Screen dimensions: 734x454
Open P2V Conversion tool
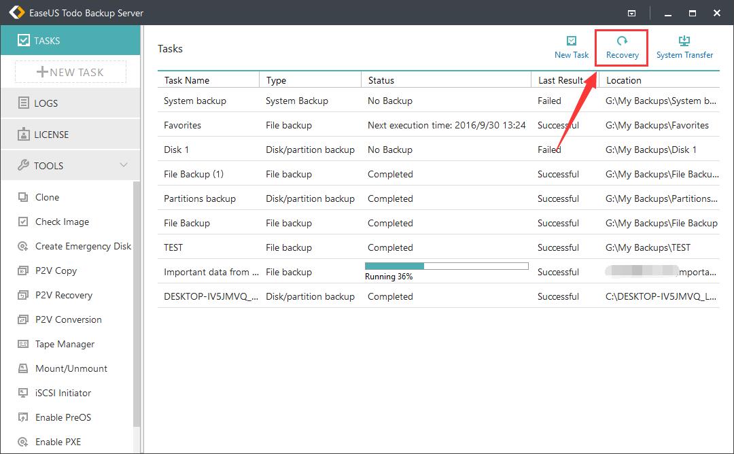pyautogui.click(x=69, y=319)
